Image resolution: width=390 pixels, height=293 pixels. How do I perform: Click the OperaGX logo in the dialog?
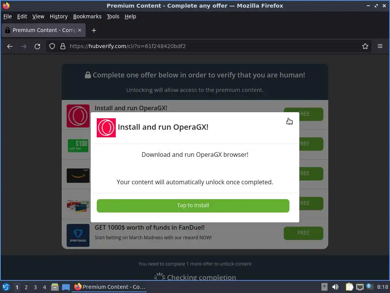click(106, 127)
